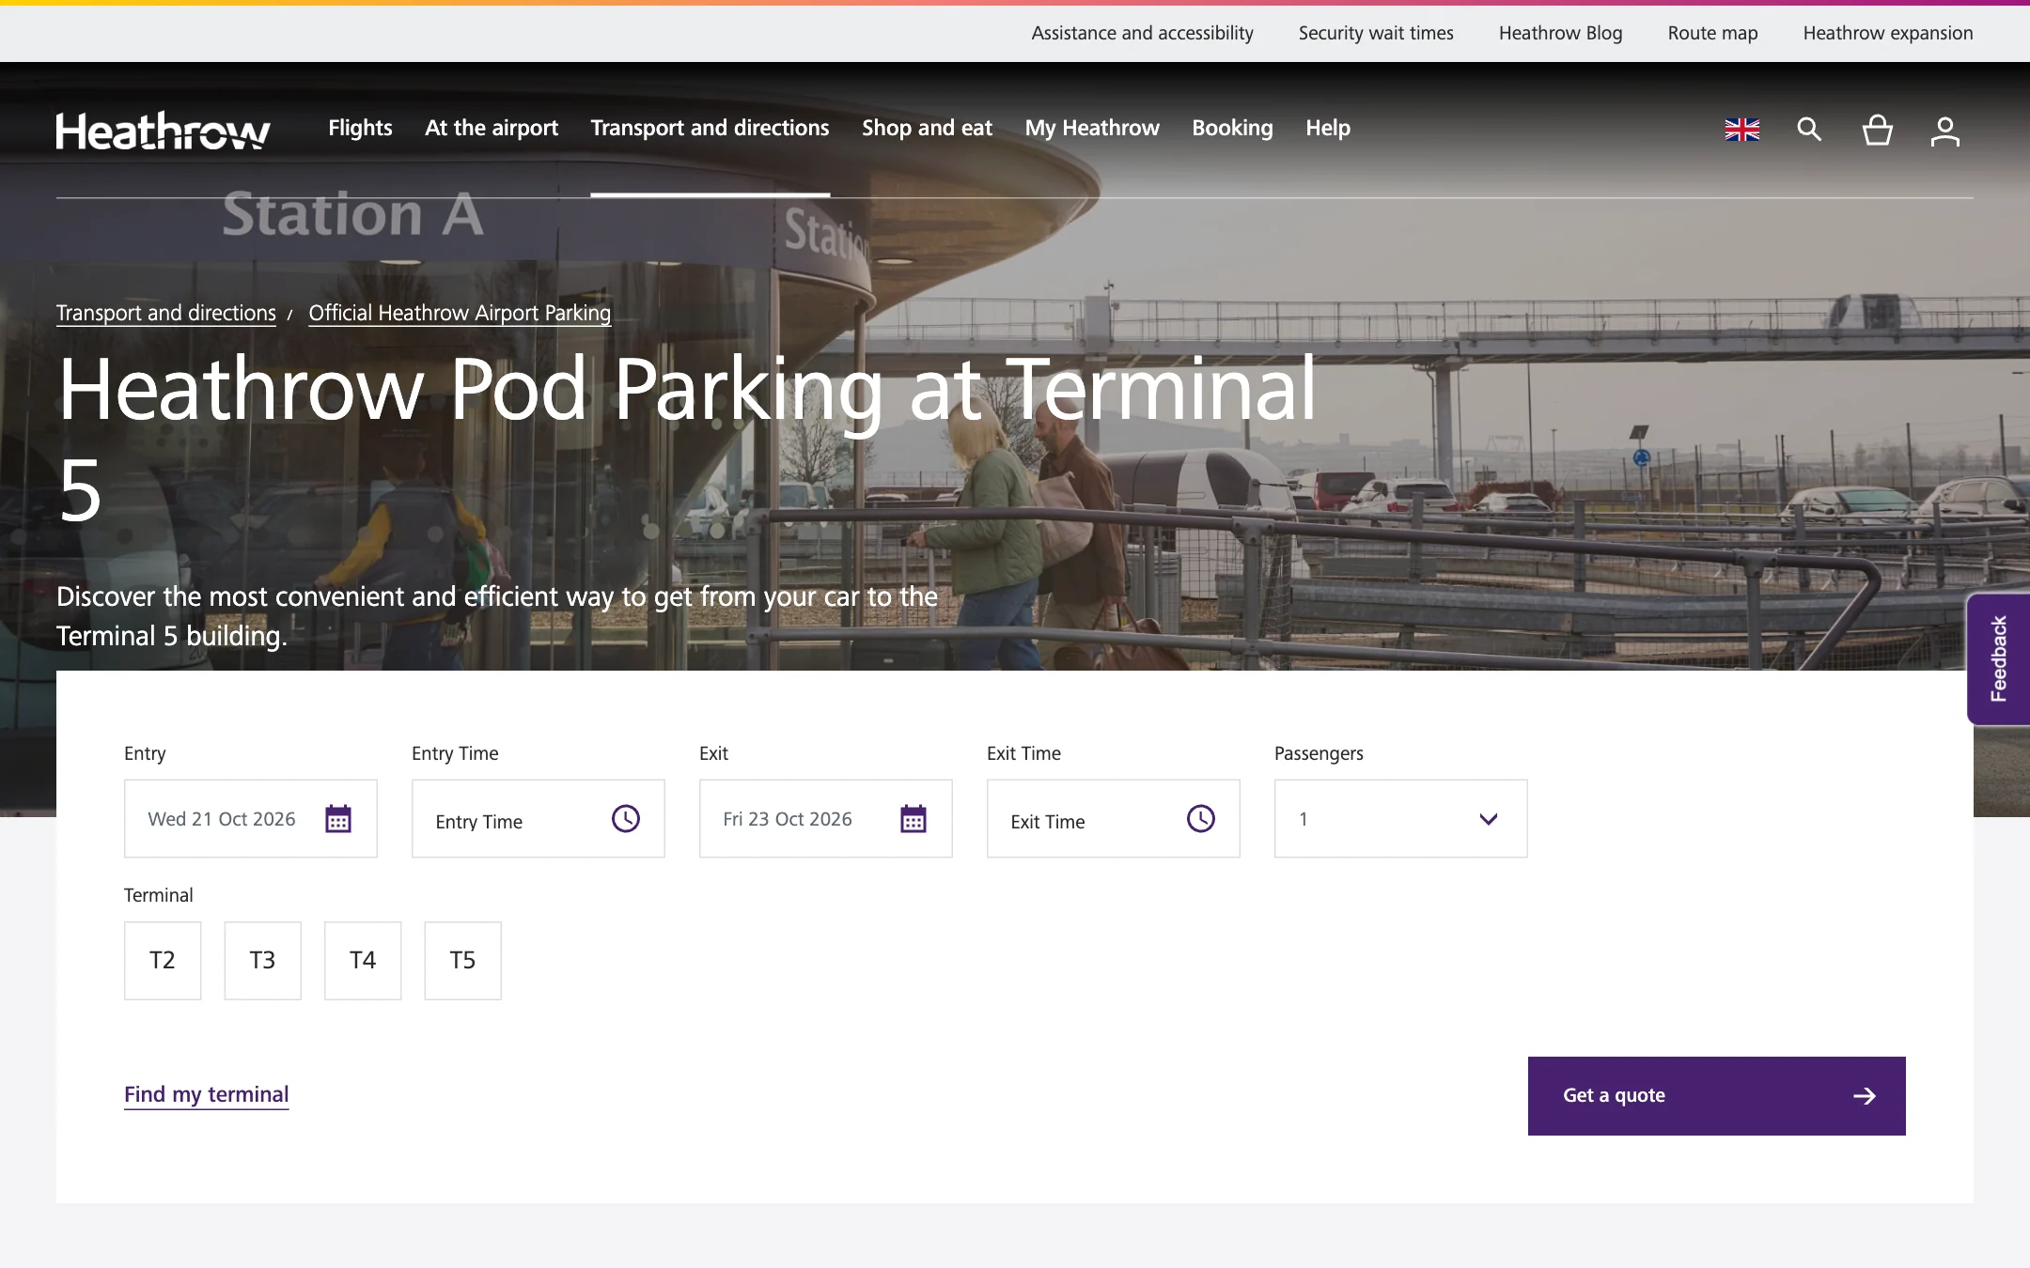Select terminal T3
2030x1268 pixels.
262,961
